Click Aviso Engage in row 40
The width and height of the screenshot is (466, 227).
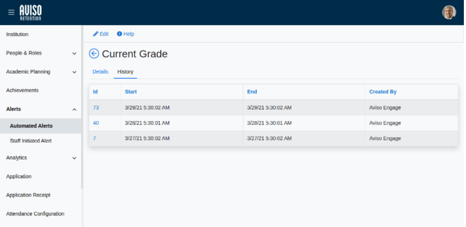(x=385, y=123)
